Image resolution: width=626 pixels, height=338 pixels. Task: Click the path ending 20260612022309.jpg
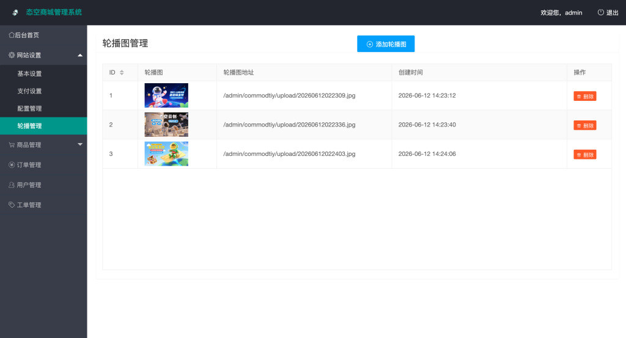(x=289, y=95)
